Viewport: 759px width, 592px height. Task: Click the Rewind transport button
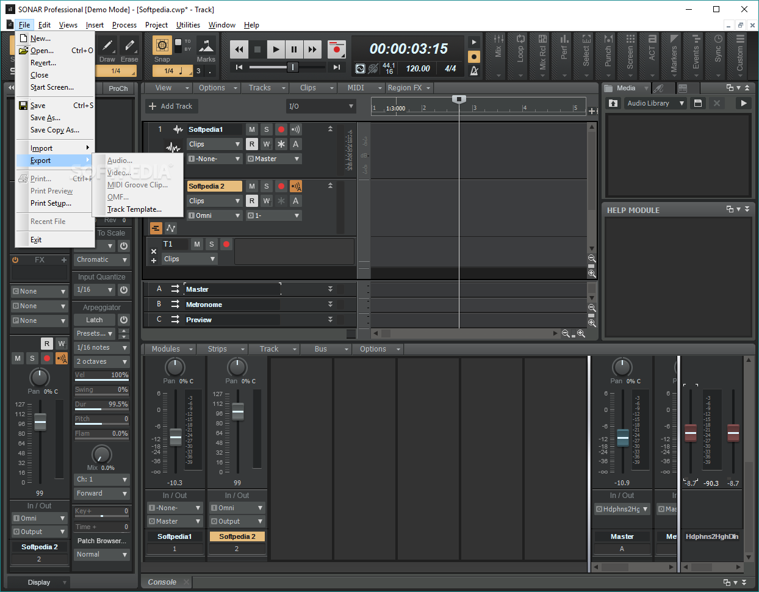239,49
